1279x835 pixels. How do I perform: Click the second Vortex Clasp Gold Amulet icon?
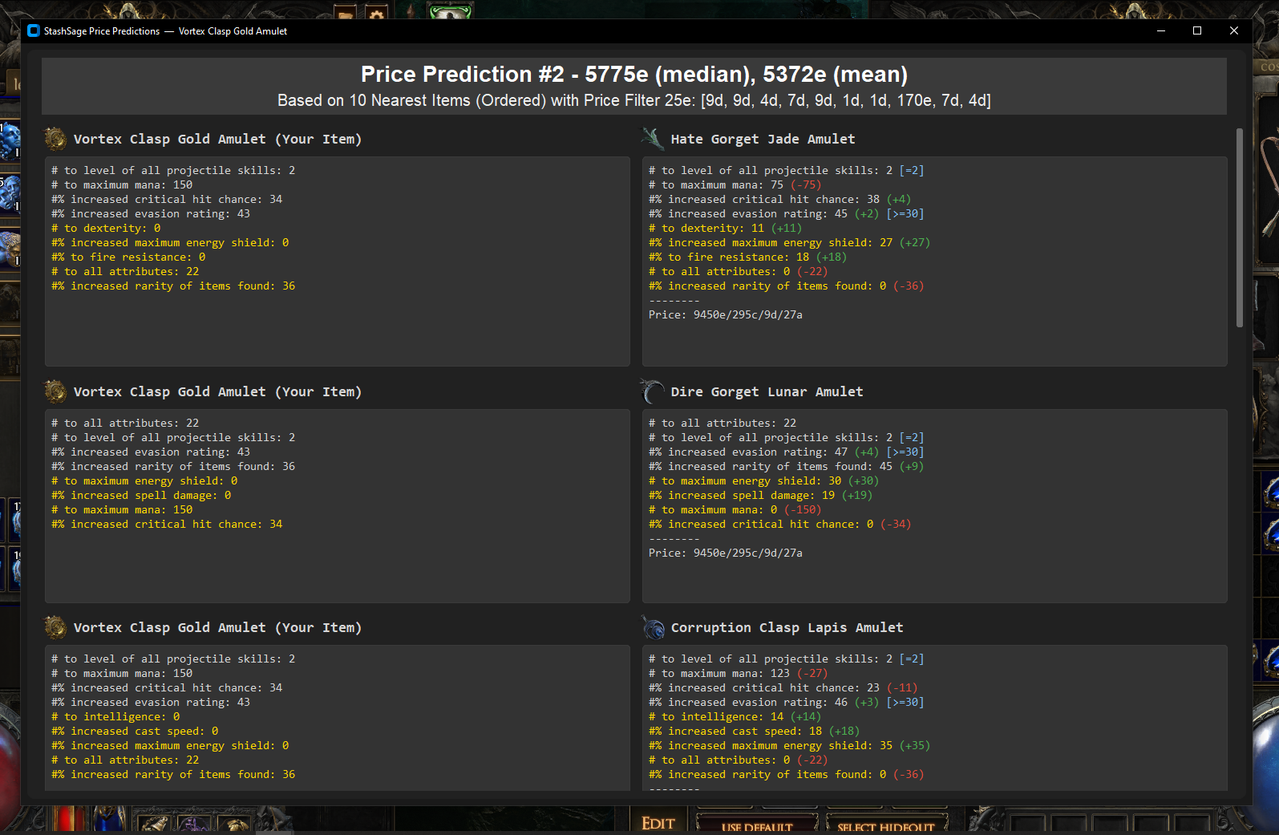(55, 391)
